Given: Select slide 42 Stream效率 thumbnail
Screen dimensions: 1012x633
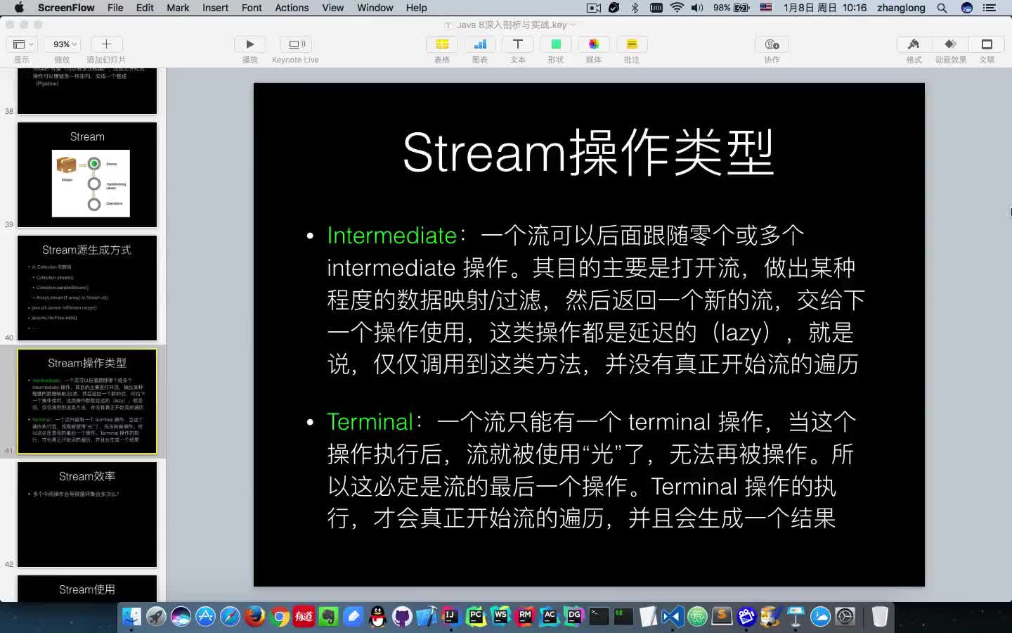Looking at the screenshot, I should tap(87, 514).
